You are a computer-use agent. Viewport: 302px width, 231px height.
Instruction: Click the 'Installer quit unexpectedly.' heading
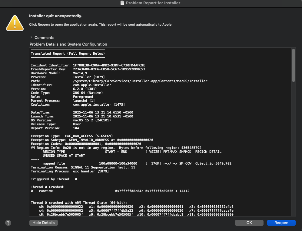[x=56, y=16]
